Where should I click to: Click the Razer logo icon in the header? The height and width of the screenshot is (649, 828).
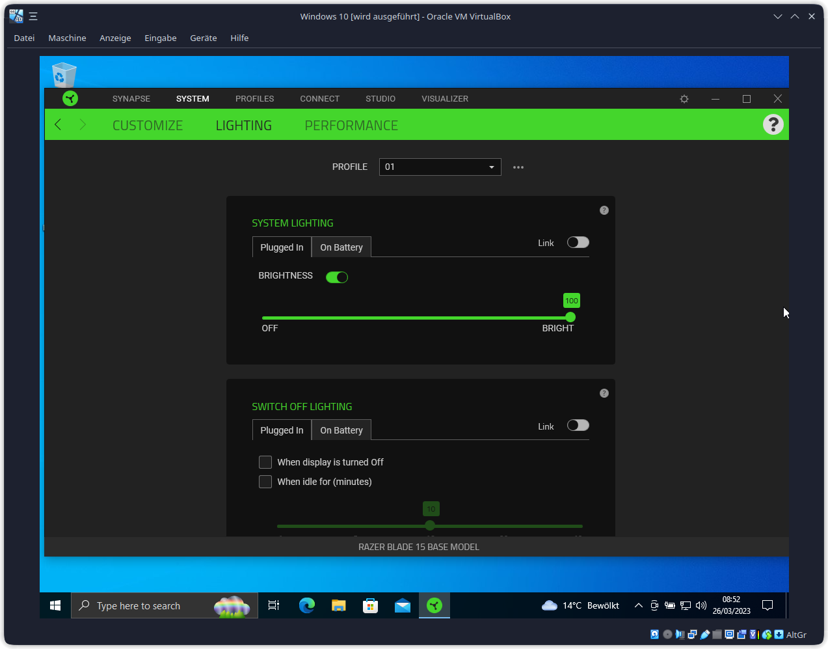click(x=70, y=98)
